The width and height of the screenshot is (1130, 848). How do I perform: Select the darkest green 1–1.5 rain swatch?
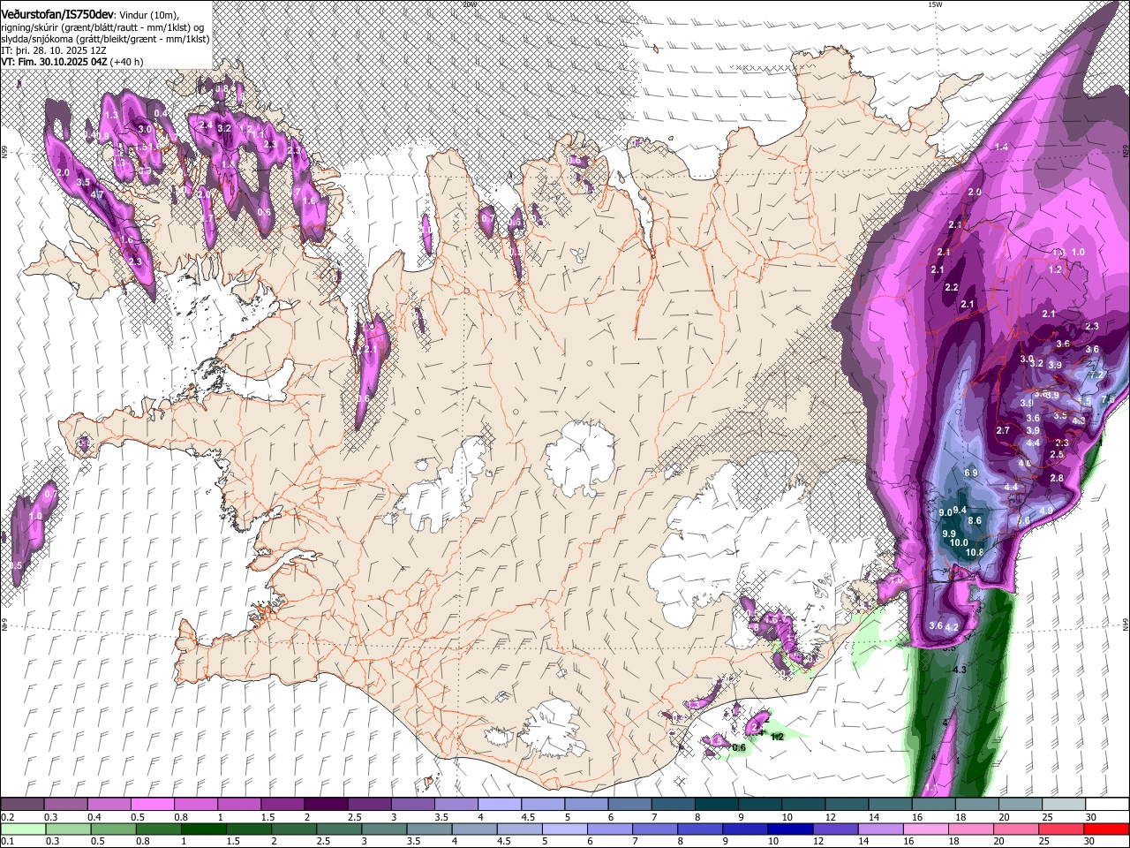tap(203, 829)
